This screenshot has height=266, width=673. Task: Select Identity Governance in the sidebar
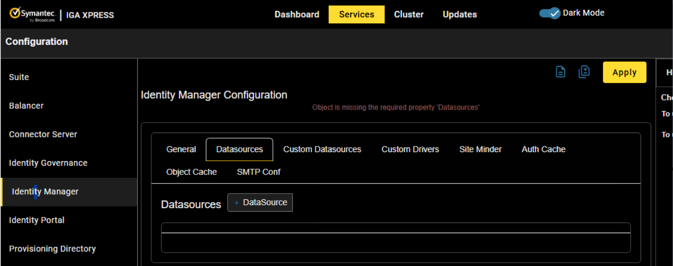point(48,163)
